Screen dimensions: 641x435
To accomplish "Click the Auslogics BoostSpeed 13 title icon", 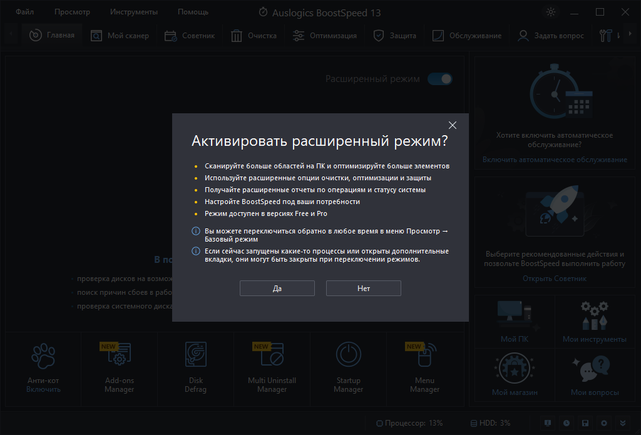I will [x=264, y=13].
